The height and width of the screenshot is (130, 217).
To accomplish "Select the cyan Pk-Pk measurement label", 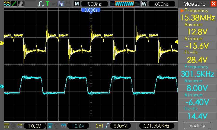I will [x=191, y=109].
